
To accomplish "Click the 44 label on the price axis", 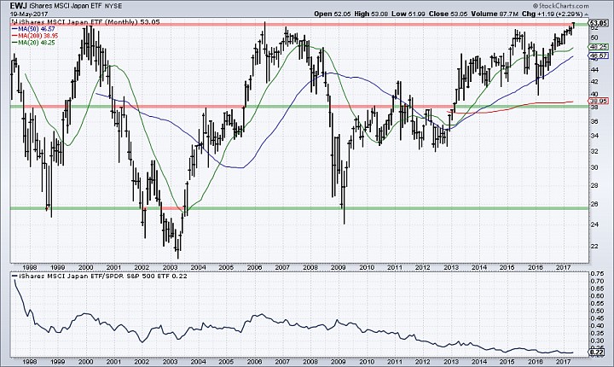I will [x=594, y=70].
